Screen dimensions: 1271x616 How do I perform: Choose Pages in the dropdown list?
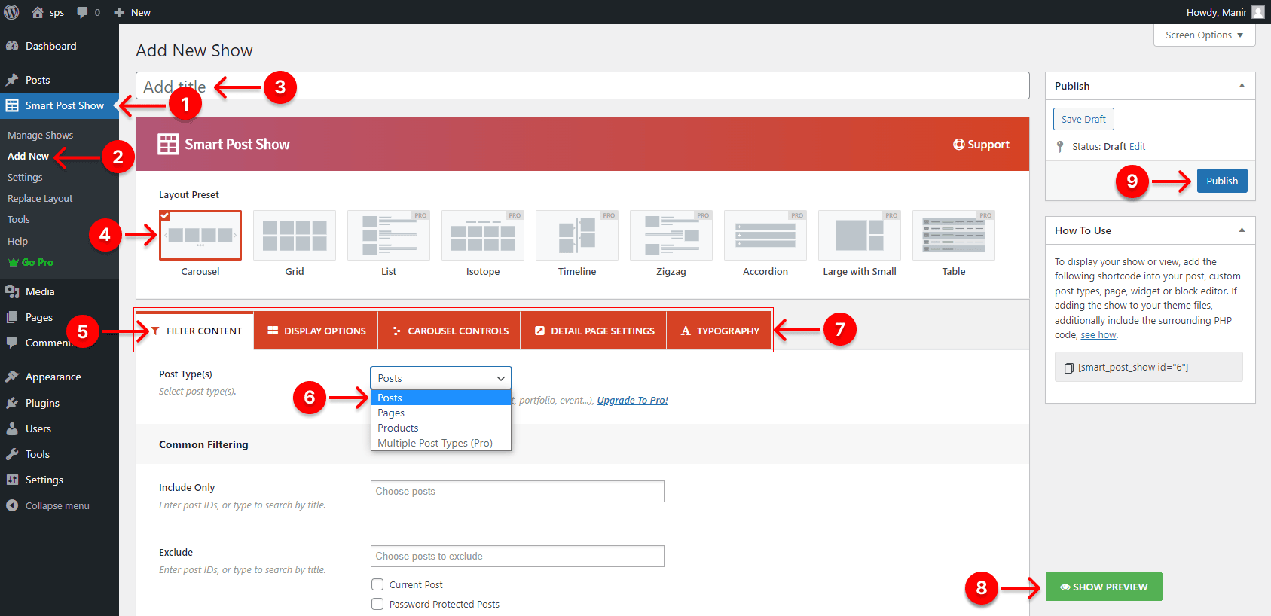[441, 413]
